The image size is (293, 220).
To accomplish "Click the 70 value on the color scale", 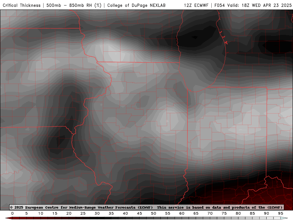I will click(210, 213).
